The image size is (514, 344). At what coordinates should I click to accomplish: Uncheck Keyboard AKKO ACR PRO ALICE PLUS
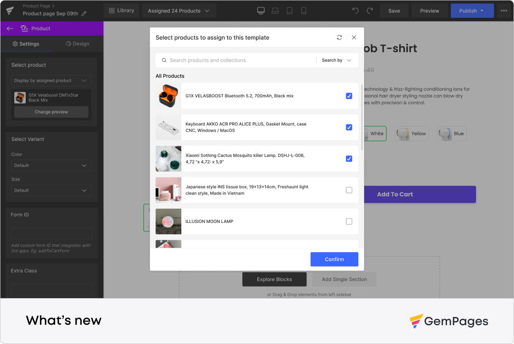[349, 128]
